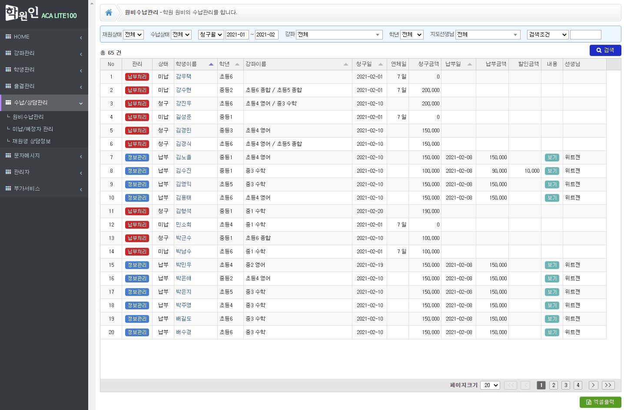Go to page 4
Image resolution: width=624 pixels, height=410 pixels.
tap(578, 385)
